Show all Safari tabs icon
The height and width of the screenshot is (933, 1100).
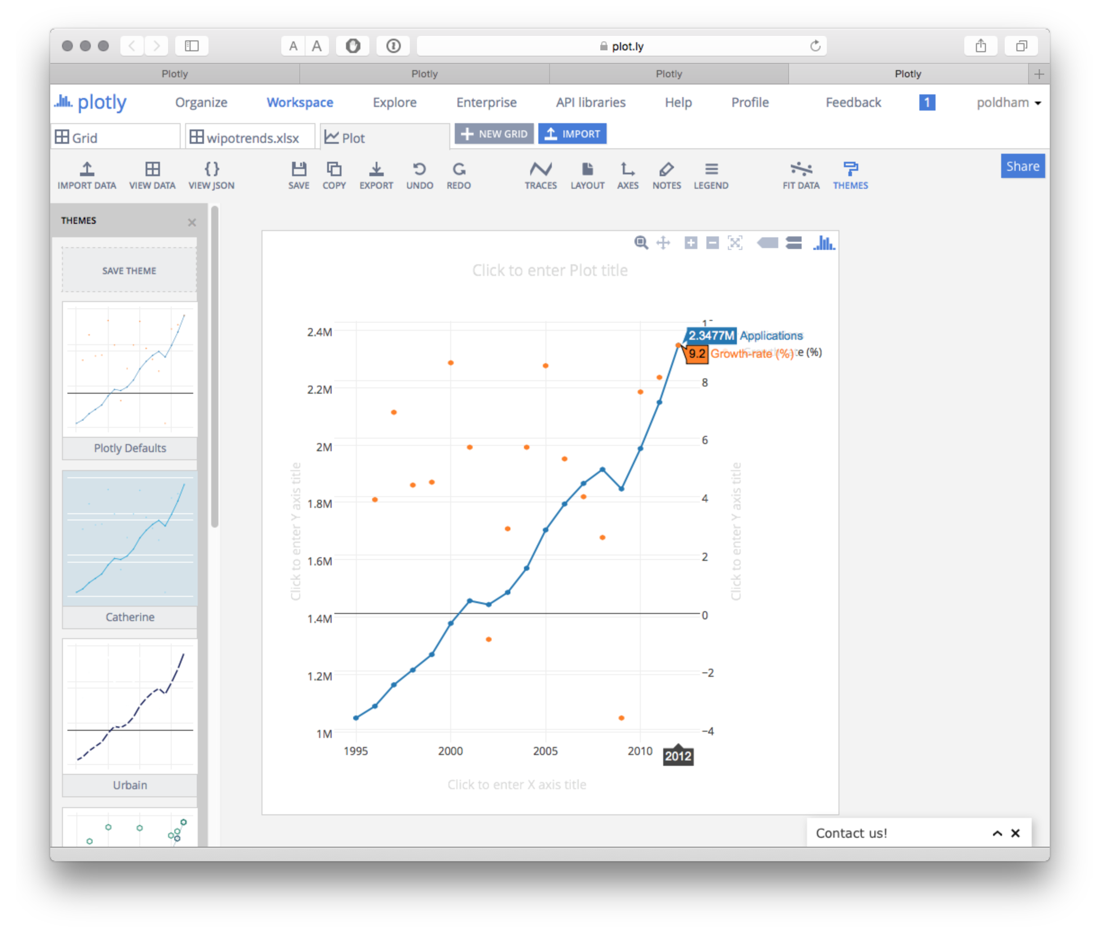1020,46
